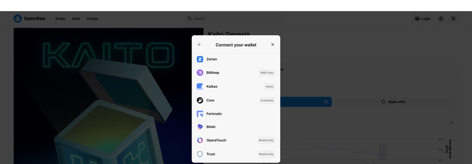Close the Connect your wallet dialog
This screenshot has height=164, width=472.
(x=273, y=45)
